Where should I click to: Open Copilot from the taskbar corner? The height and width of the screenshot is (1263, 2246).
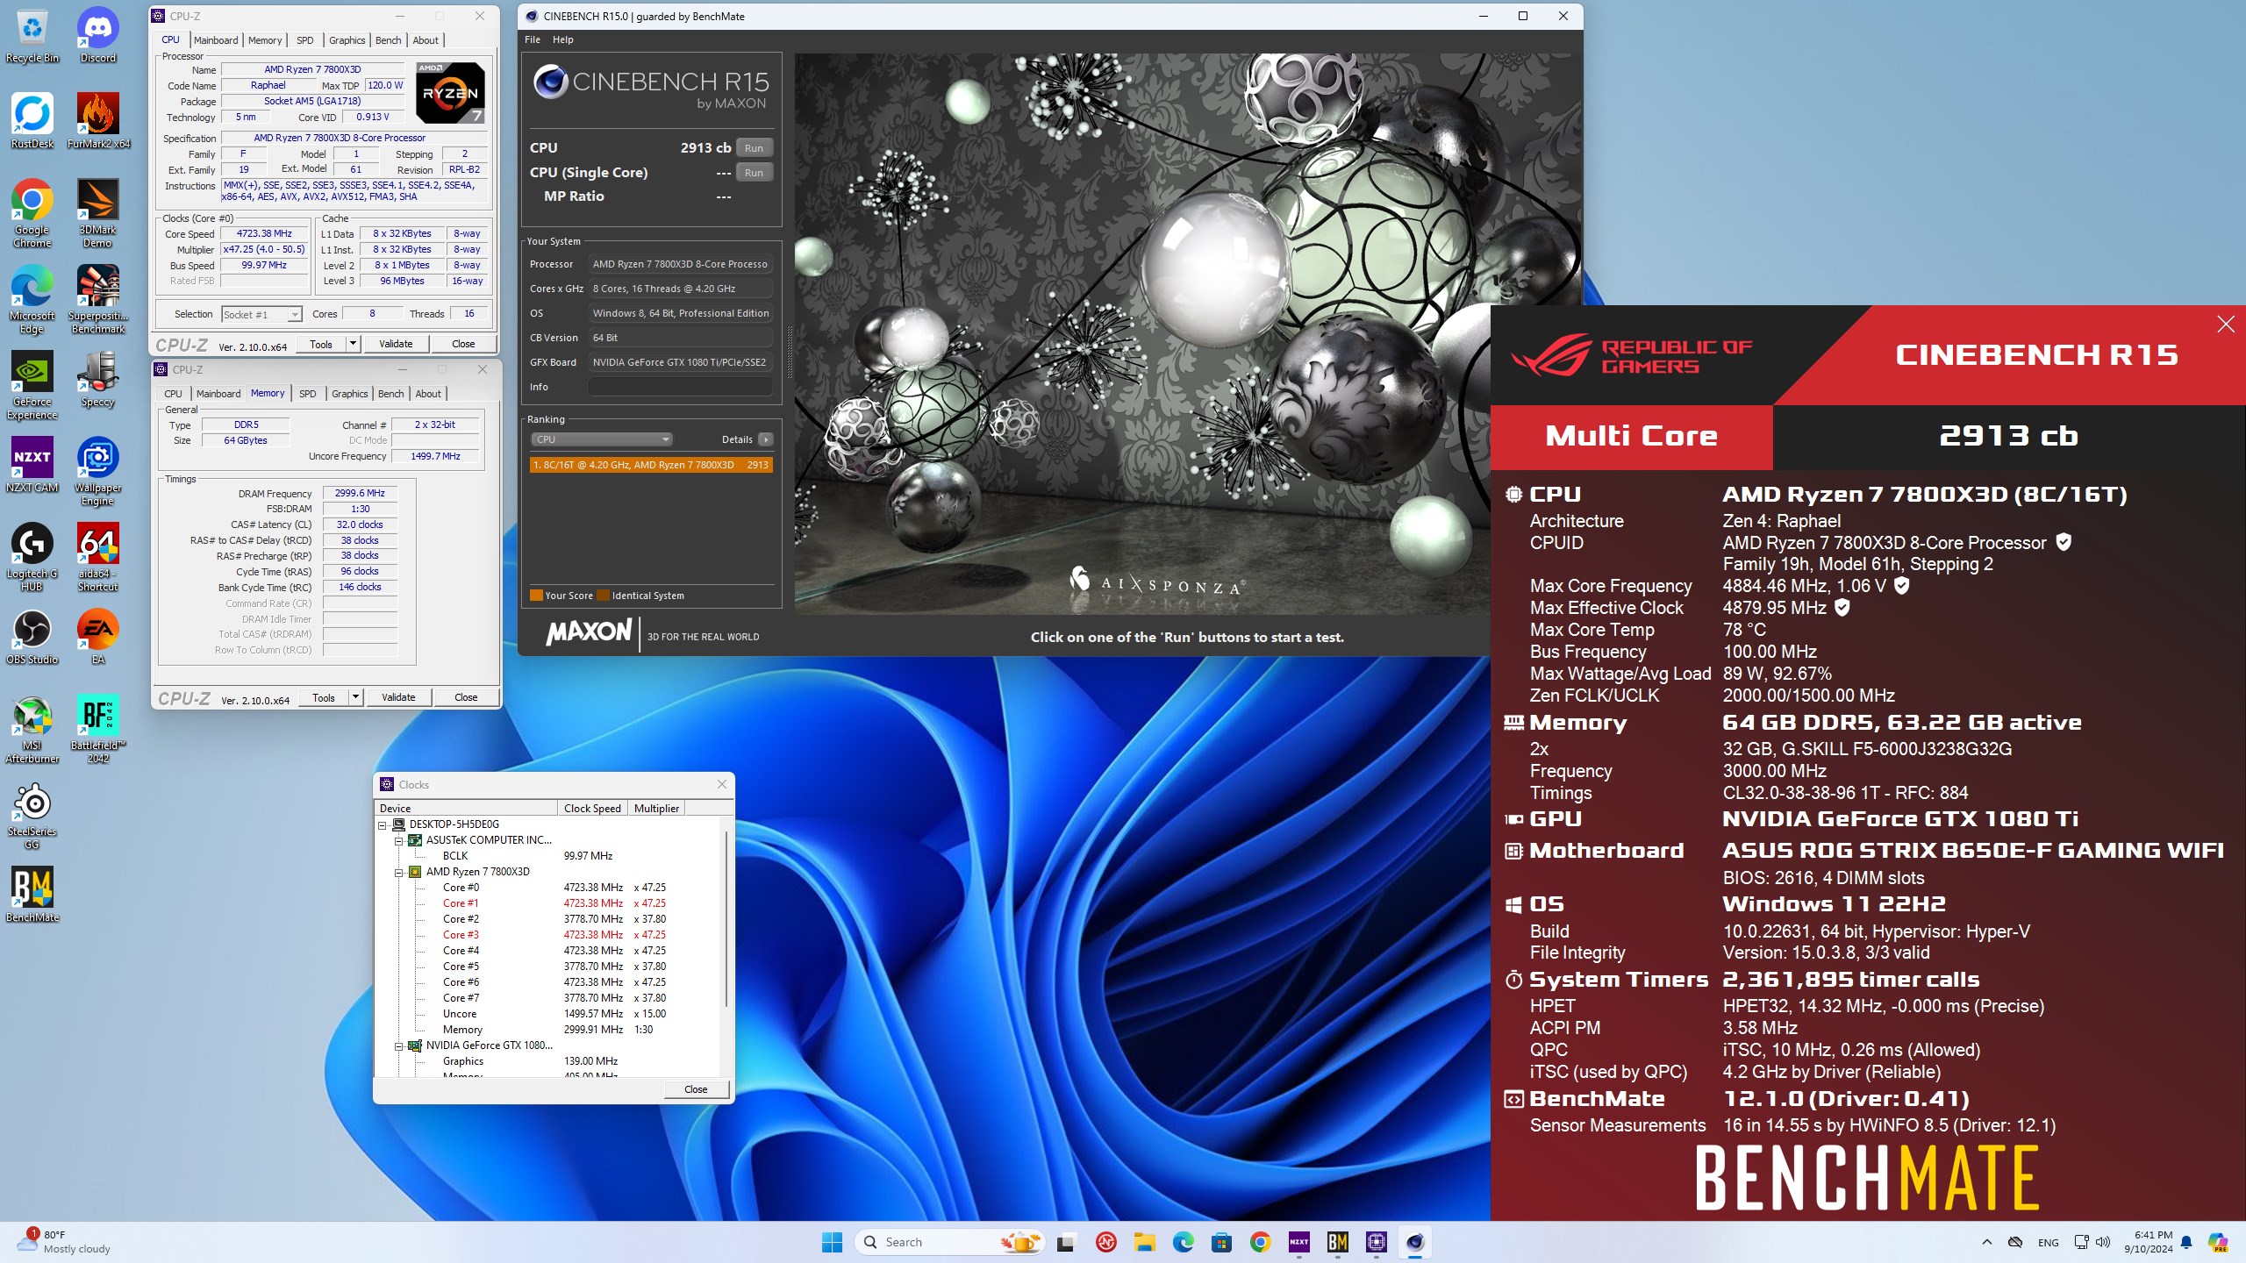(2218, 1242)
